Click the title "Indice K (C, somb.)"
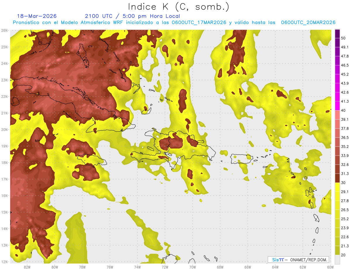 point(178,7)
